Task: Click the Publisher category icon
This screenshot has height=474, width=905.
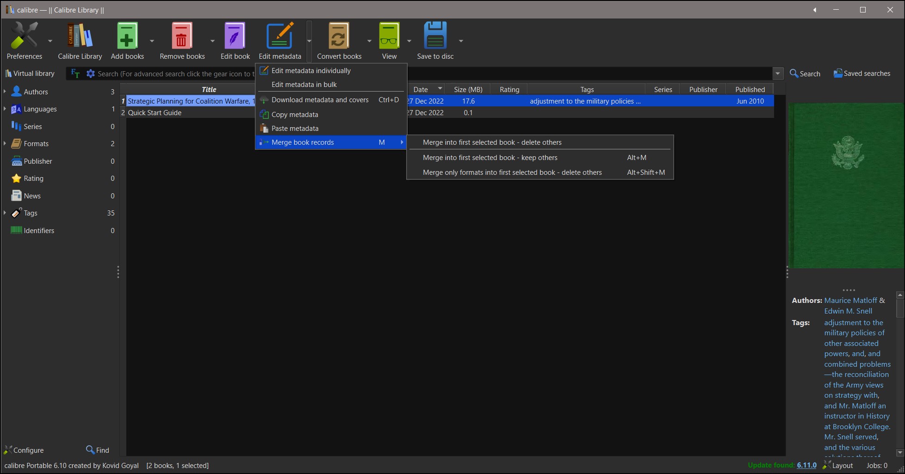Action: coord(16,161)
